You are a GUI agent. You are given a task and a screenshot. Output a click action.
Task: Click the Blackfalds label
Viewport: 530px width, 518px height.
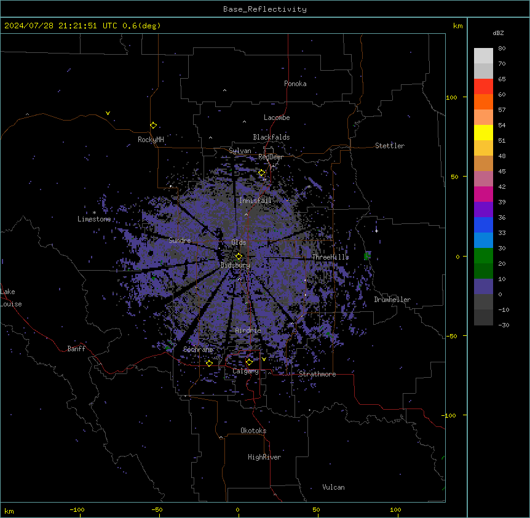pyautogui.click(x=271, y=137)
